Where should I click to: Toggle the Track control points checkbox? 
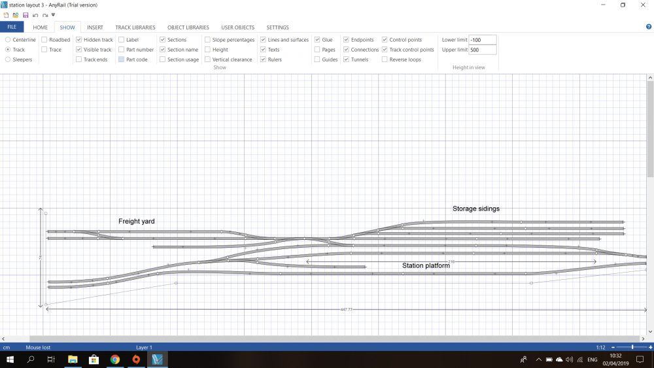click(385, 50)
